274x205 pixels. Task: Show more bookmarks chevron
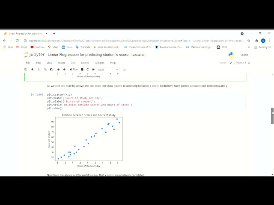tap(249, 47)
